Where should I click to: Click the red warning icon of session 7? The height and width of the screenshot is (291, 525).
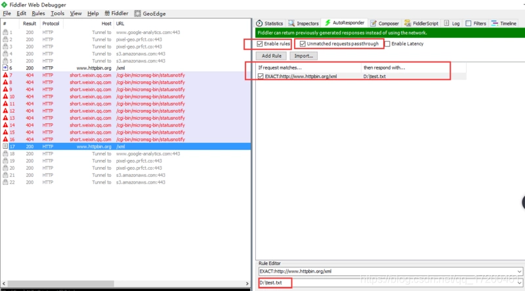click(x=5, y=75)
